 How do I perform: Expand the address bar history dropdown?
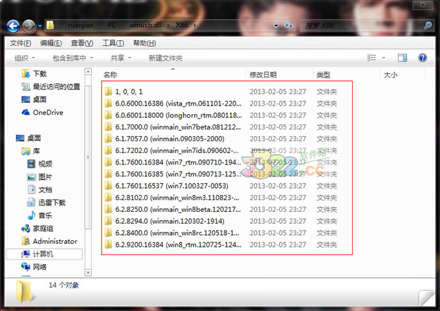tap(276, 26)
